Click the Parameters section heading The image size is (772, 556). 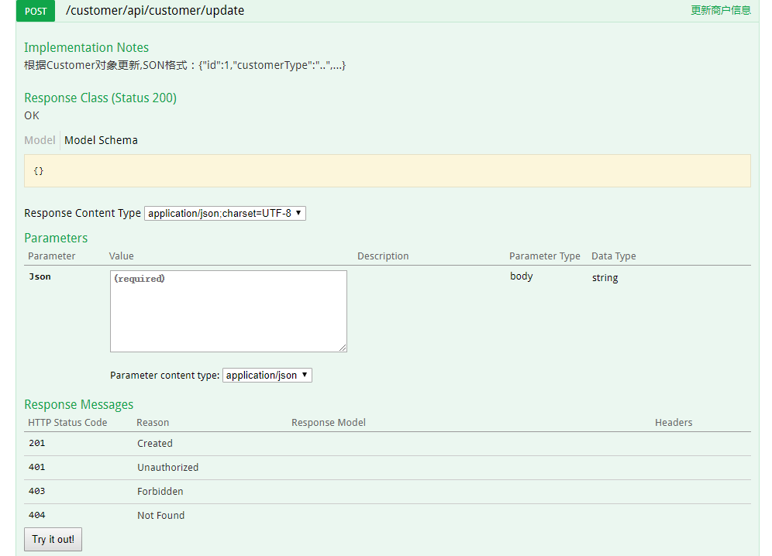pyautogui.click(x=56, y=238)
